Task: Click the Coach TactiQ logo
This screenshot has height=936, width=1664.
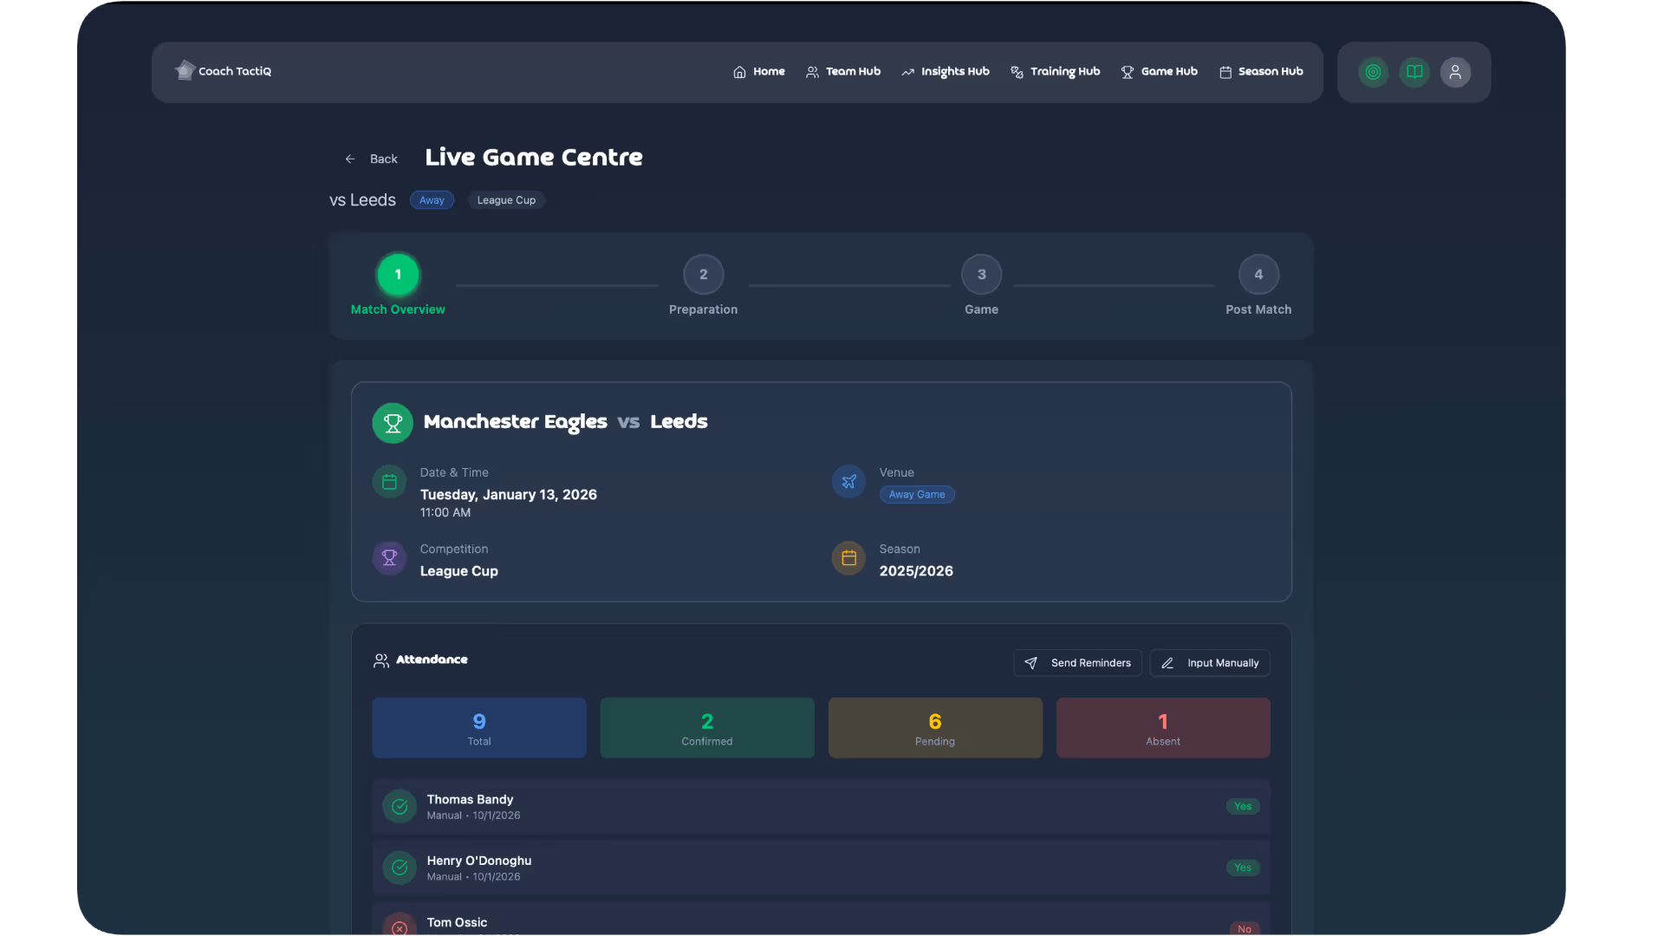Action: (x=224, y=71)
